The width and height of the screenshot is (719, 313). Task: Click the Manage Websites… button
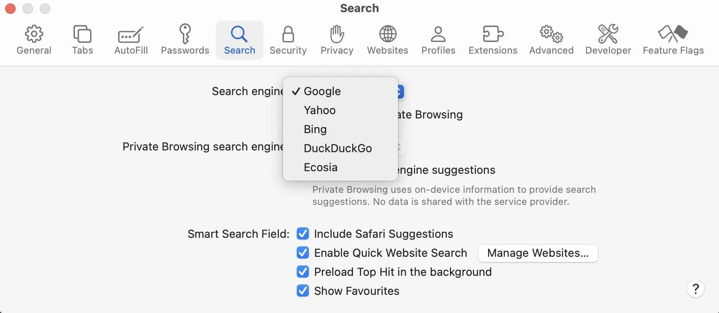[x=538, y=253]
